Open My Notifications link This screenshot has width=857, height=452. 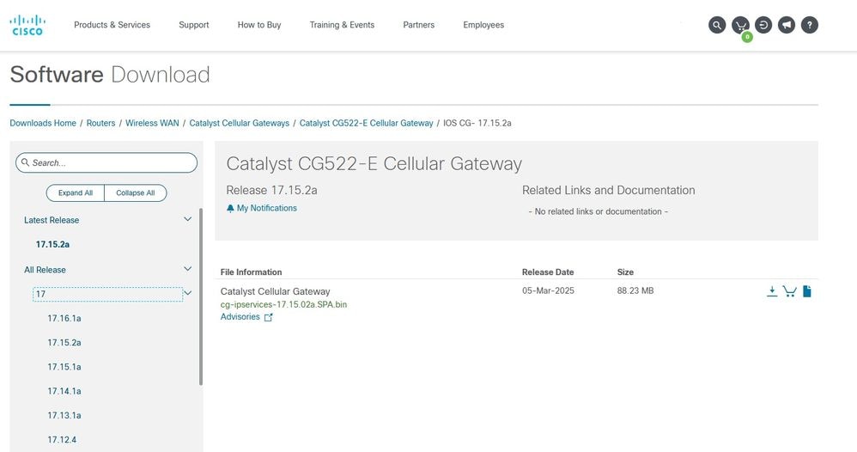click(x=267, y=209)
